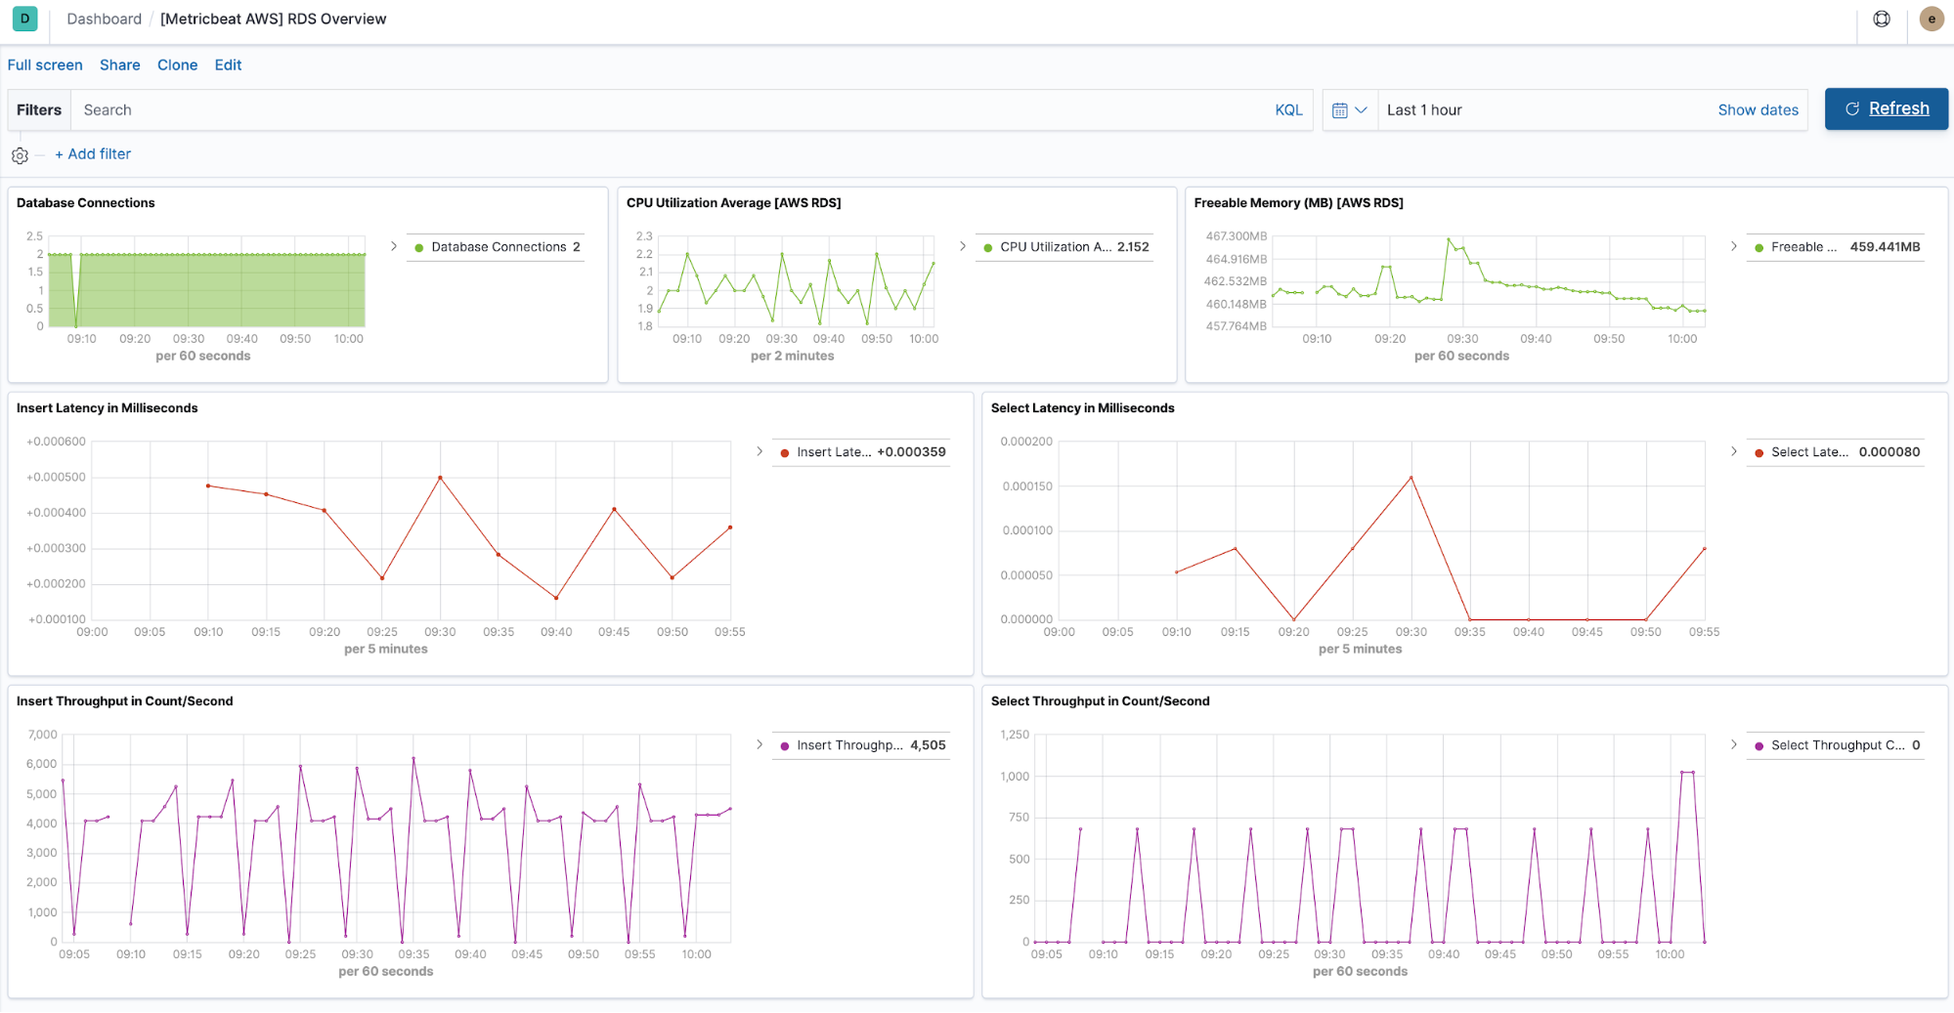The image size is (1954, 1013).
Task: Toggle the Insert Throughput legend arrow
Action: pyautogui.click(x=760, y=744)
